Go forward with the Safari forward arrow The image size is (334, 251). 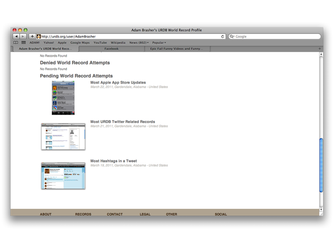[x=23, y=36]
